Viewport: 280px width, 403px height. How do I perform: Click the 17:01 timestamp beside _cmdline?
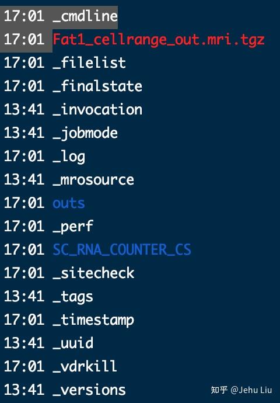(x=24, y=16)
